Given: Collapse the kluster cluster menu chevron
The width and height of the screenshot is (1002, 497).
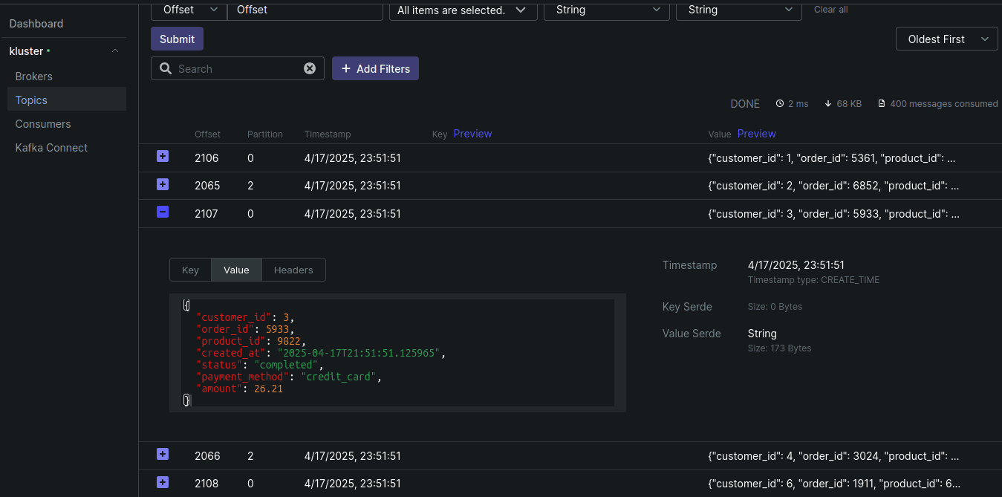Looking at the screenshot, I should pyautogui.click(x=115, y=51).
